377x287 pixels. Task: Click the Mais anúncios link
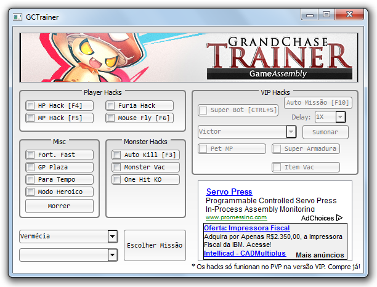pos(320,255)
